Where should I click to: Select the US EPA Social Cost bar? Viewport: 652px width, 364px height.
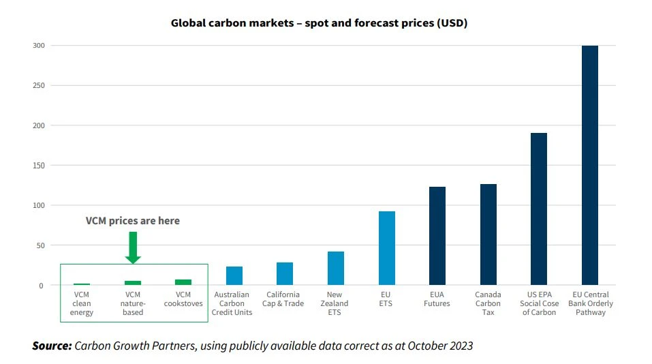(x=539, y=209)
